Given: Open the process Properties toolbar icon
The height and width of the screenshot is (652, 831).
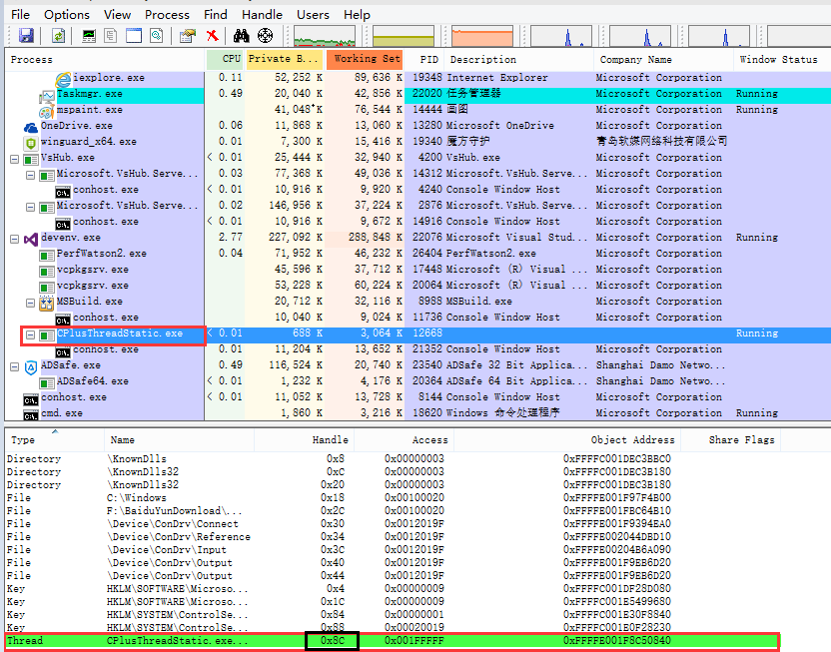Looking at the screenshot, I should (188, 36).
